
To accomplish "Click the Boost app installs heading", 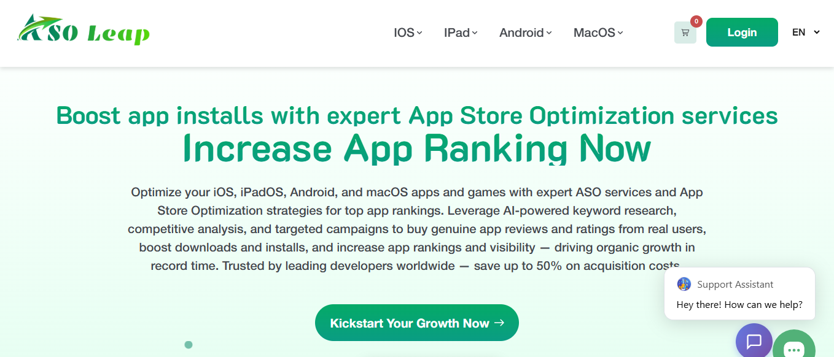I will pos(417,115).
